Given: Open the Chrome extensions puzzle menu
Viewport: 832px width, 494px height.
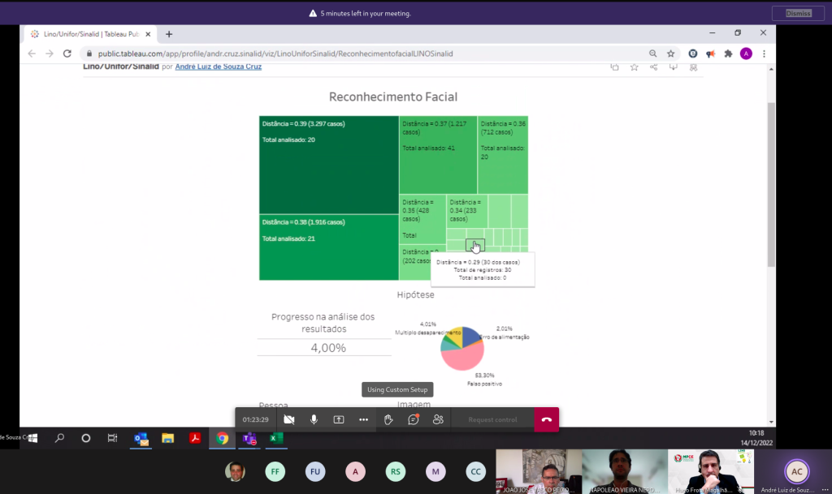Looking at the screenshot, I should pyautogui.click(x=728, y=54).
